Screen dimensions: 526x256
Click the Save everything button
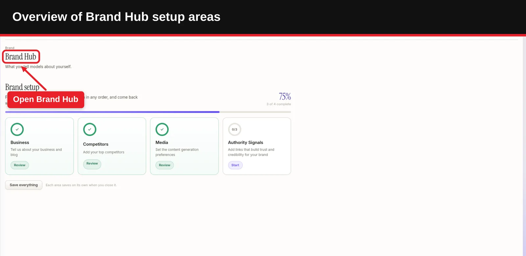24,185
